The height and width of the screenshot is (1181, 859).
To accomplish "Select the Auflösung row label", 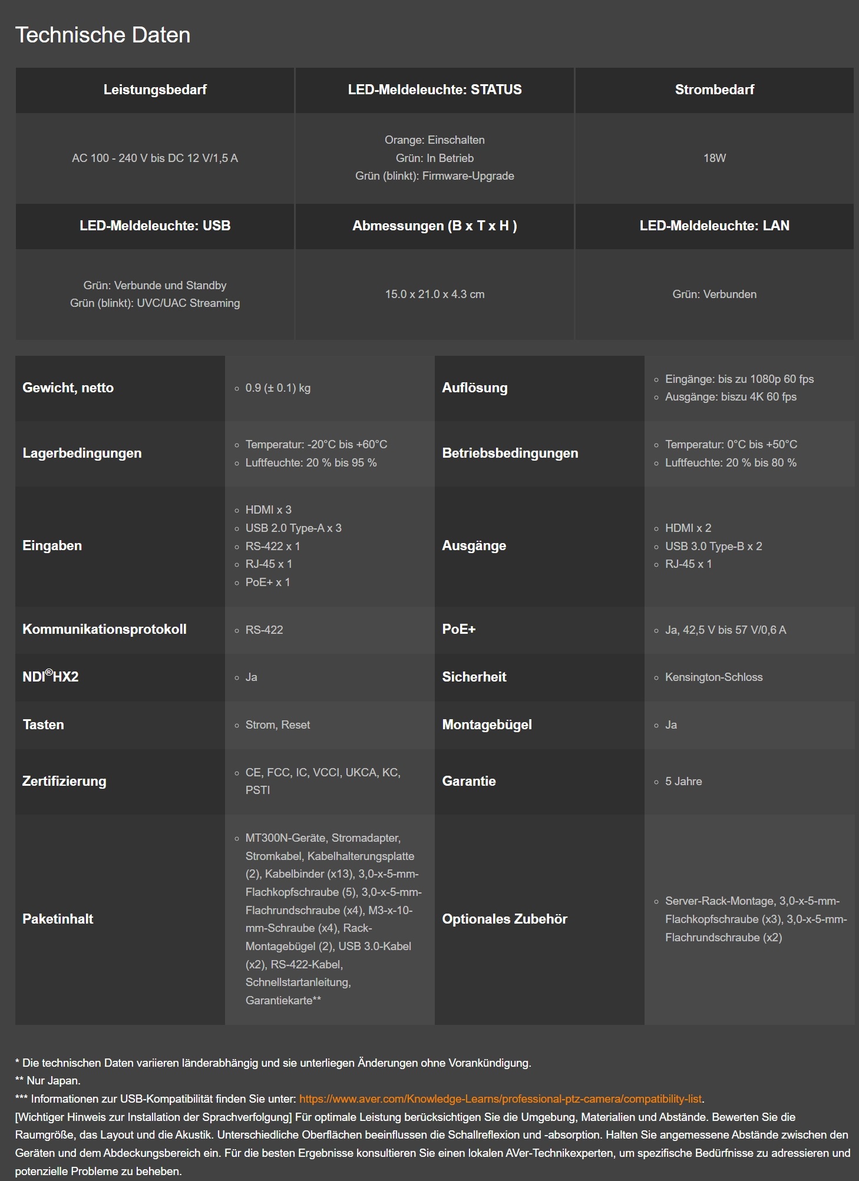I will point(475,388).
